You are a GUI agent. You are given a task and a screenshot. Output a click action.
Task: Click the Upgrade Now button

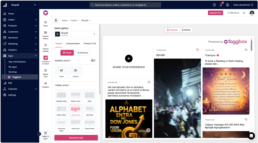click(215, 13)
